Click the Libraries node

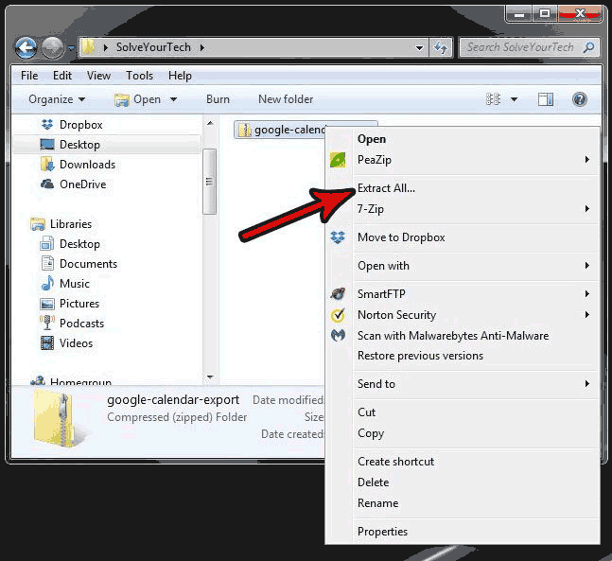pyautogui.click(x=71, y=224)
